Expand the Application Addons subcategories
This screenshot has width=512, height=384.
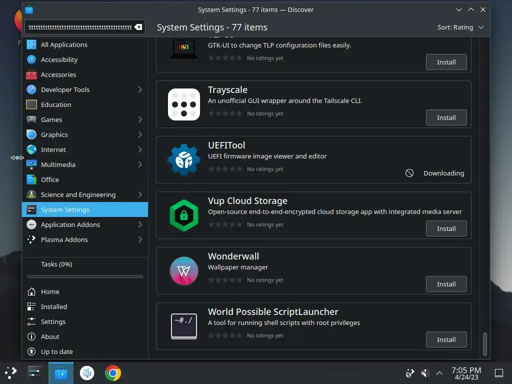[x=140, y=224]
